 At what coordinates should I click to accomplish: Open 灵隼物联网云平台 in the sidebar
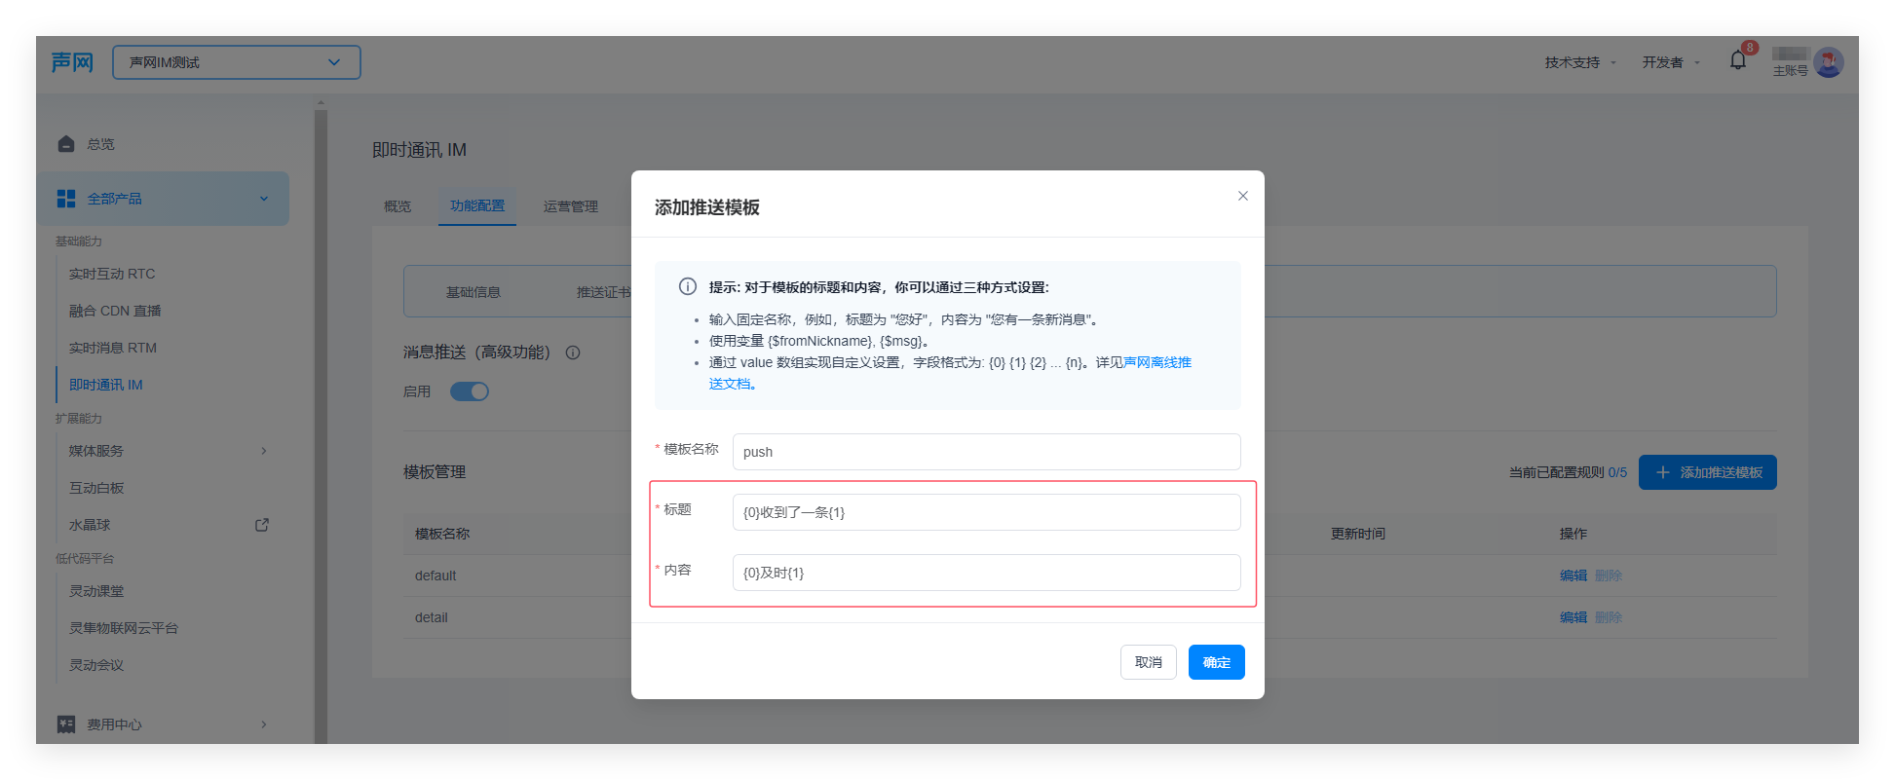click(x=124, y=628)
